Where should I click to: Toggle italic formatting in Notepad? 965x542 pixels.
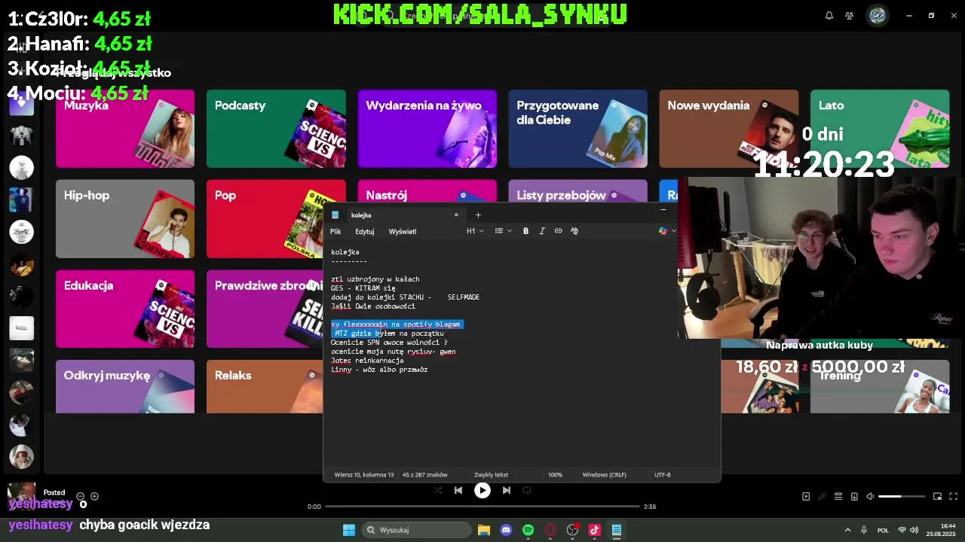click(541, 231)
